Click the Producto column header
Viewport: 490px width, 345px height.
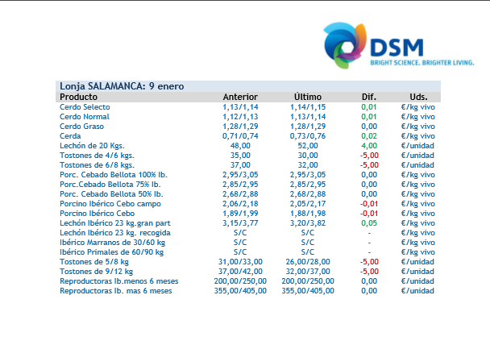pyautogui.click(x=79, y=97)
